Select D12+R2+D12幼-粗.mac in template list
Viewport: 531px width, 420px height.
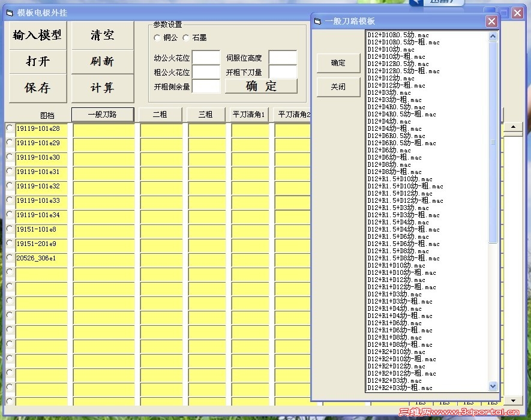coord(401,373)
